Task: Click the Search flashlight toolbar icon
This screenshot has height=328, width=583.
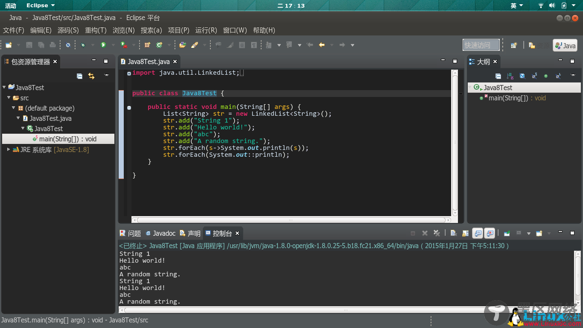Action: [x=195, y=45]
